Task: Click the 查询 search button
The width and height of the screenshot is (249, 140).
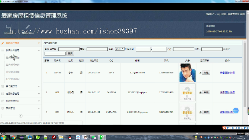Action: click(70, 53)
